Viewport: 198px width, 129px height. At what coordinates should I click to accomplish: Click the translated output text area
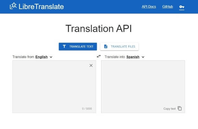click(x=143, y=87)
